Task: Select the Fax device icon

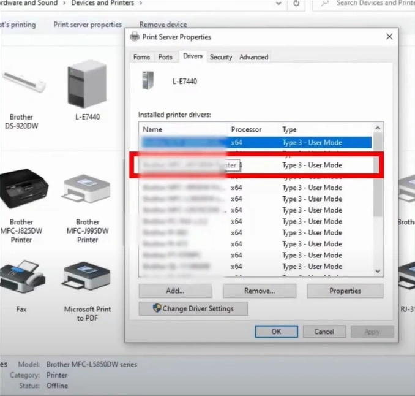Action: click(x=21, y=279)
